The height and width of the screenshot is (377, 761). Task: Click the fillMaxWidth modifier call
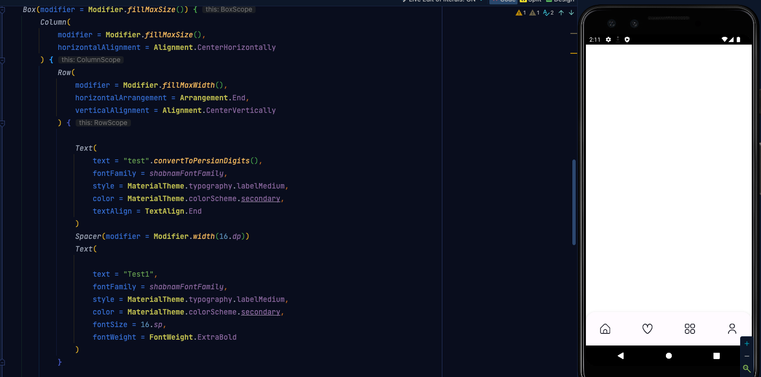pos(188,85)
